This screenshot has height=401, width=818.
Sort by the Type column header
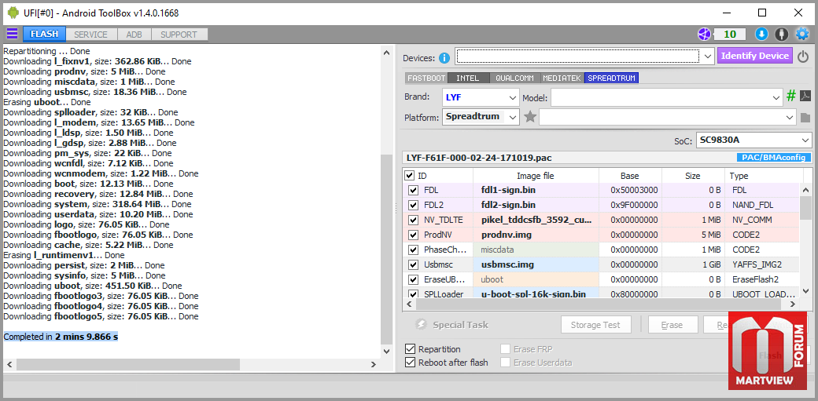click(x=764, y=176)
